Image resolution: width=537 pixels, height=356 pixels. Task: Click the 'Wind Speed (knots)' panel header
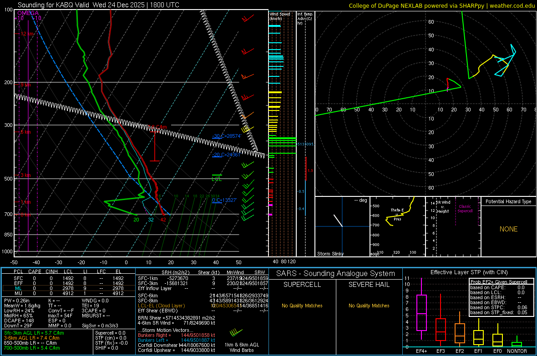coord(280,16)
